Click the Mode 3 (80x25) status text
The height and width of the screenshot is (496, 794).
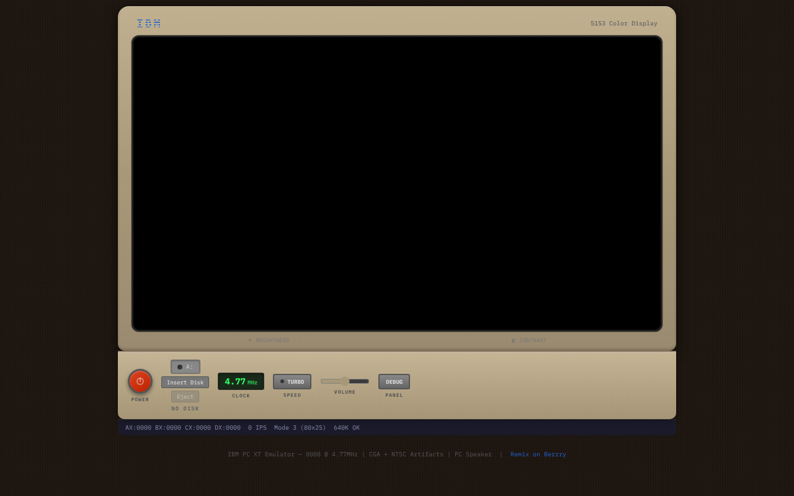[x=300, y=427]
